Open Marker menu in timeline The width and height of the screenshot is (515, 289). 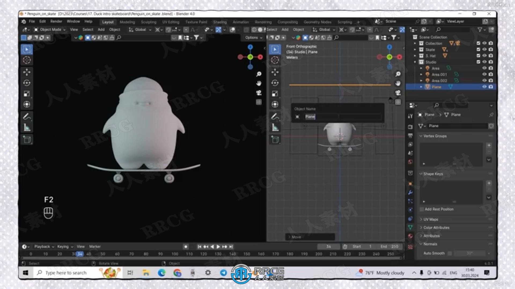(95, 246)
